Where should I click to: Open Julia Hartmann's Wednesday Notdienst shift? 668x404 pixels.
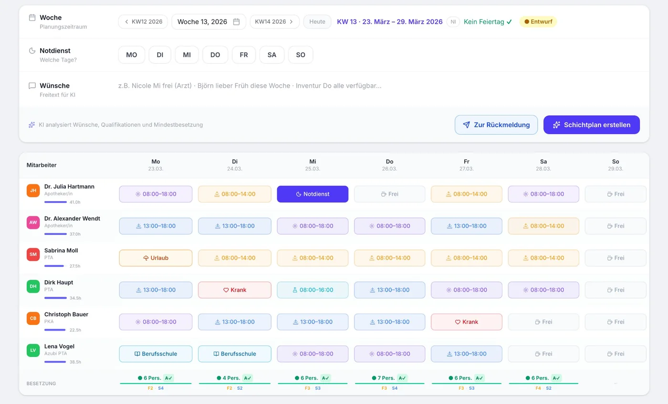coord(313,194)
